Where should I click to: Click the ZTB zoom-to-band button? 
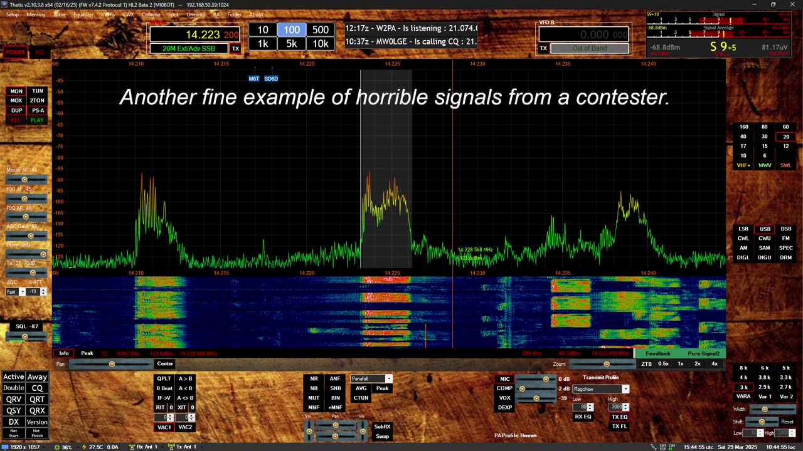click(646, 364)
